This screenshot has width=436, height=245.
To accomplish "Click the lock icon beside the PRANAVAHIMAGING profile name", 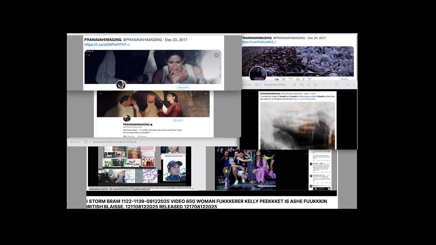I will [x=151, y=125].
